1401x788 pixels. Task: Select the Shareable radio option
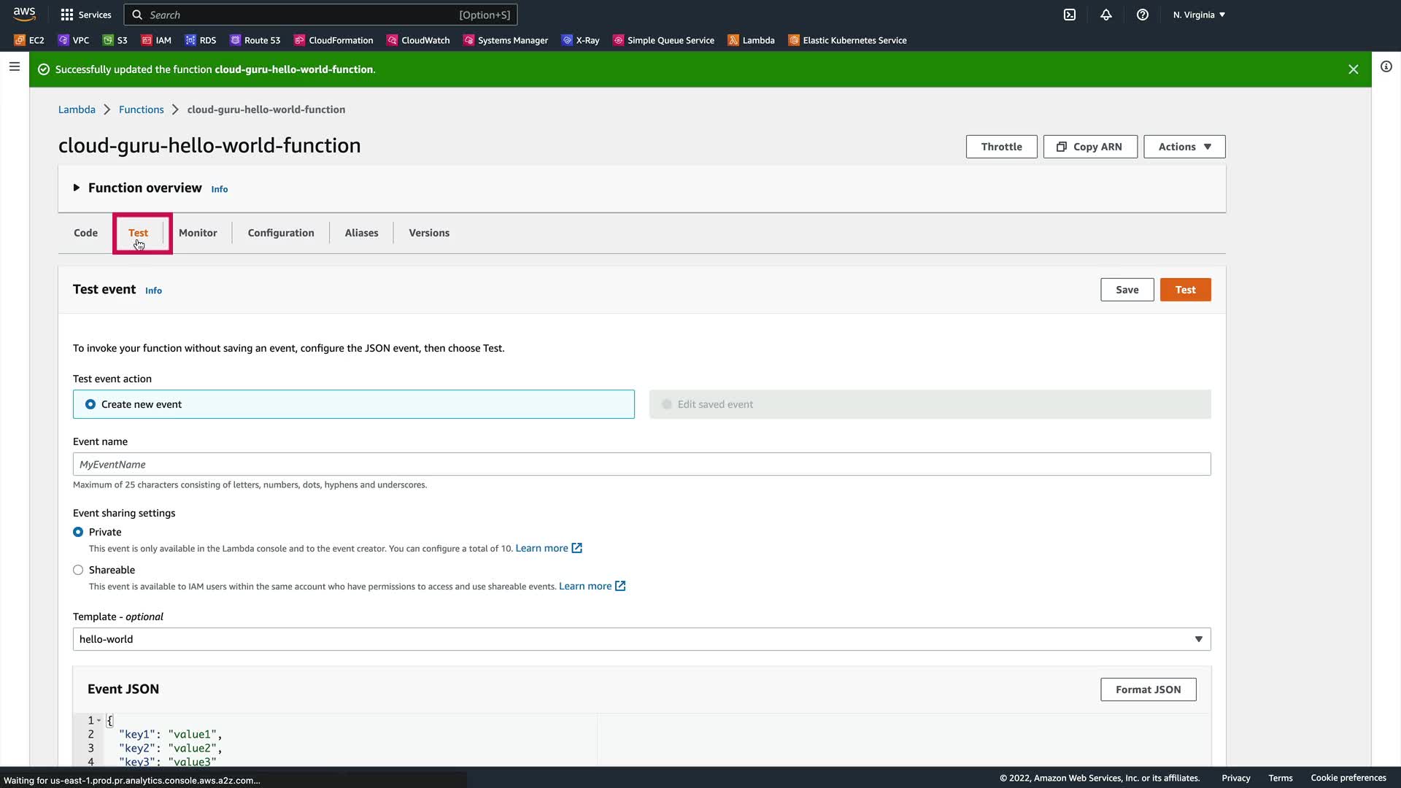click(78, 570)
